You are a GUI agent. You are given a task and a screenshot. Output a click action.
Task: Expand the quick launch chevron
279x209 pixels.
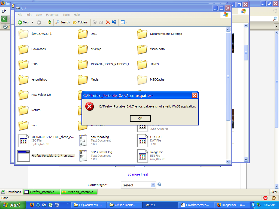tap(68, 204)
